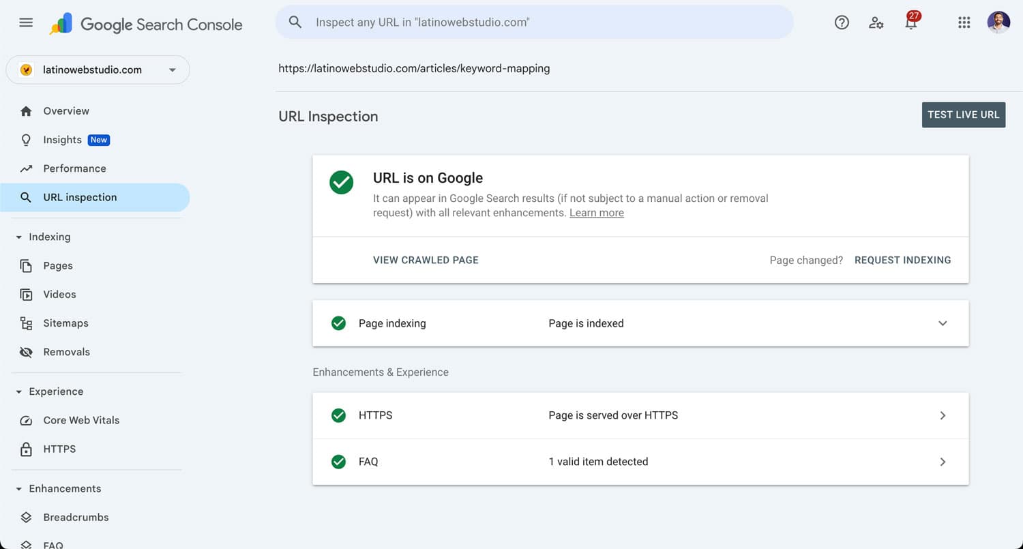Open the Learn more link
Screen dimensions: 1023x549
596,213
